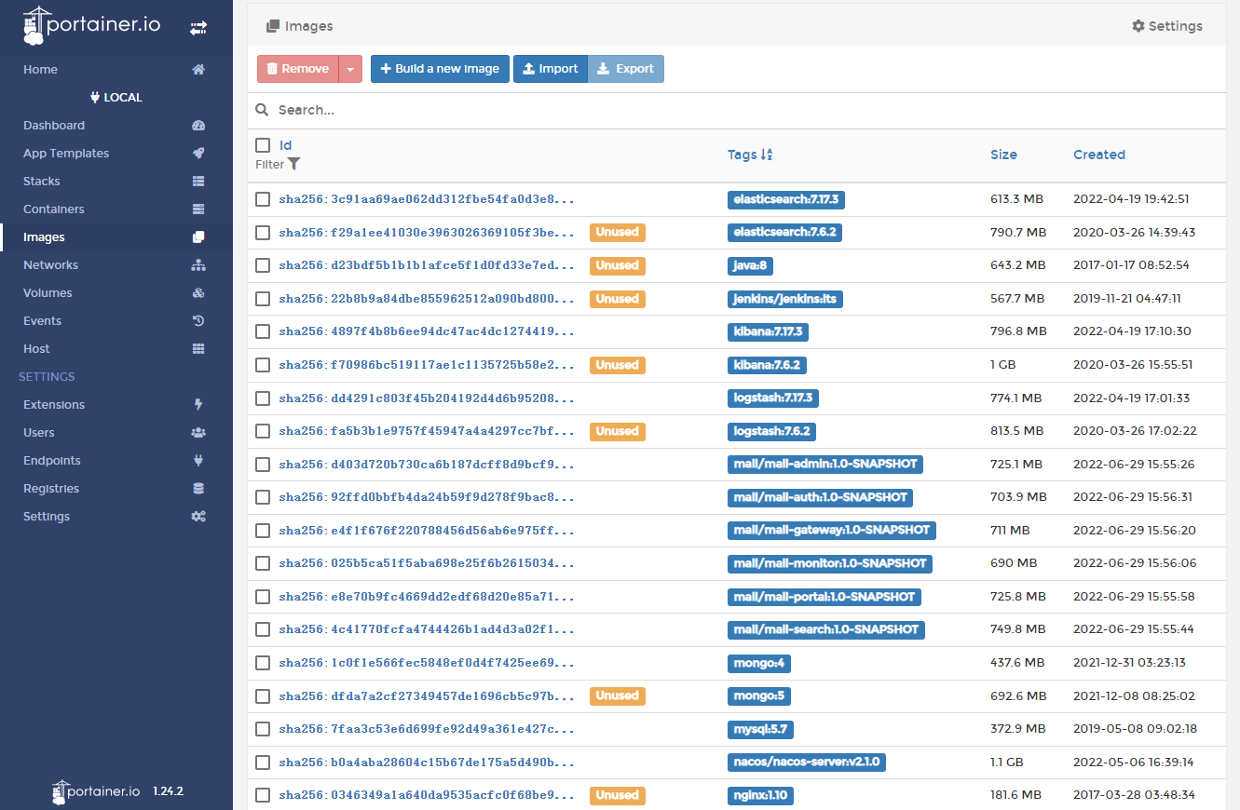
Task: Click the Unused badge on elasticsearch:7.6.2 row
Action: coord(618,232)
